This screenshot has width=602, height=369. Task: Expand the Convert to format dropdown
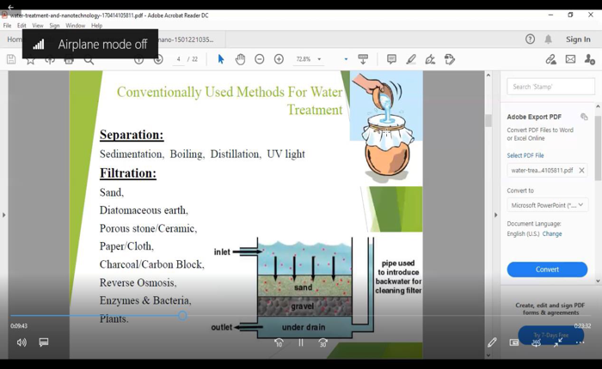tap(547, 205)
